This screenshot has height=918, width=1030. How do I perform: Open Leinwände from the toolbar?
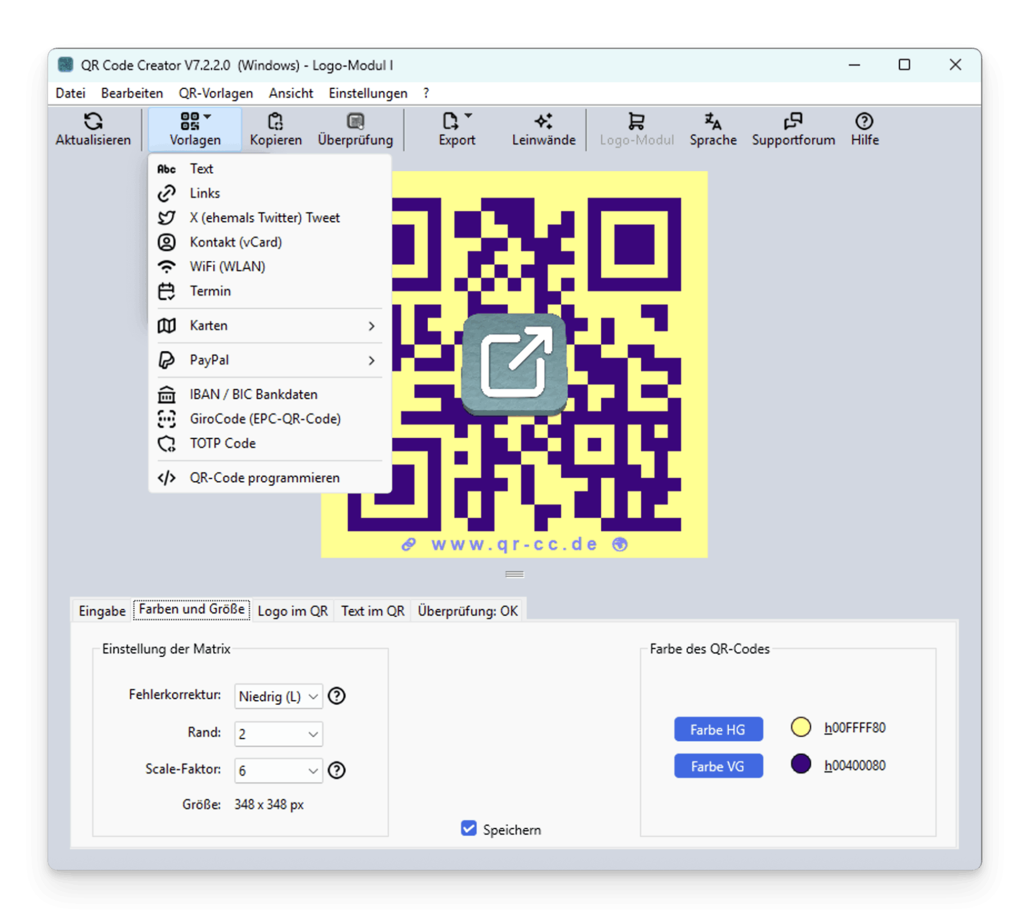click(543, 129)
